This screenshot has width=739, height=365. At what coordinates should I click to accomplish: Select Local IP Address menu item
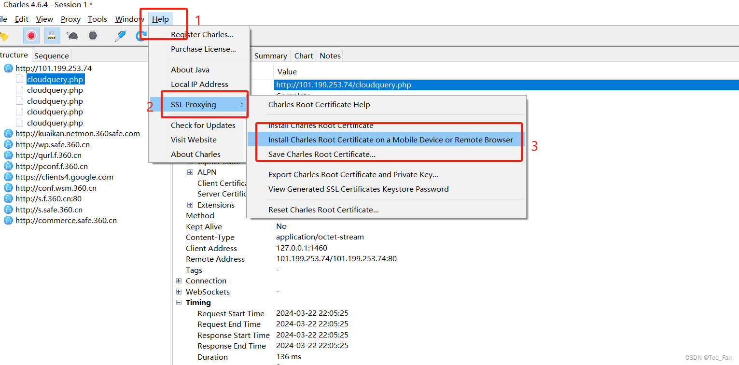200,84
